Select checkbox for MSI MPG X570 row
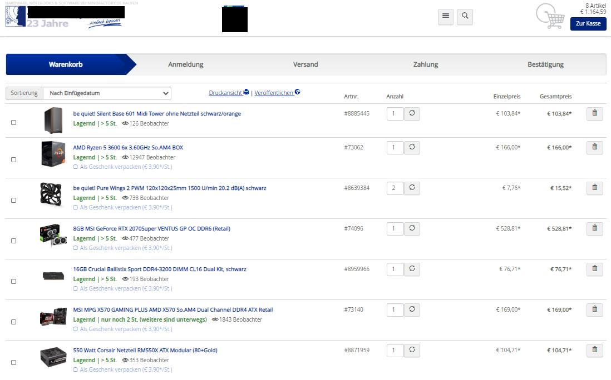611x380 pixels. (x=14, y=322)
